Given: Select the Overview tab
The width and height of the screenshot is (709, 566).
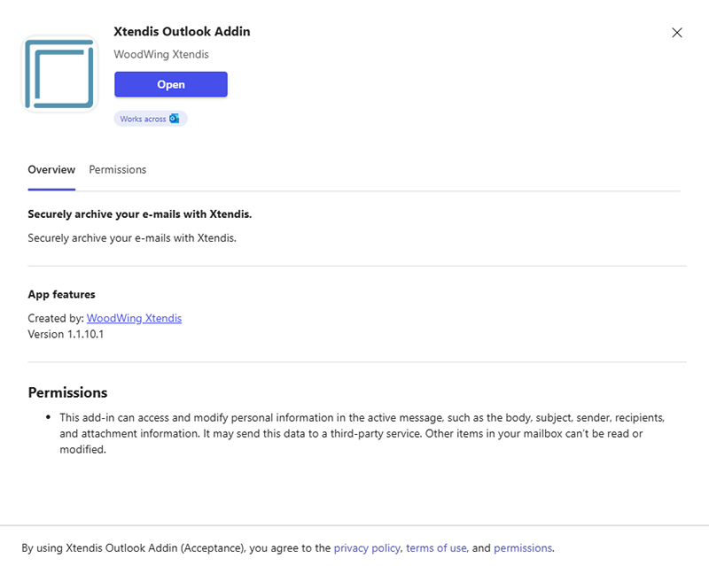Looking at the screenshot, I should 51,169.
